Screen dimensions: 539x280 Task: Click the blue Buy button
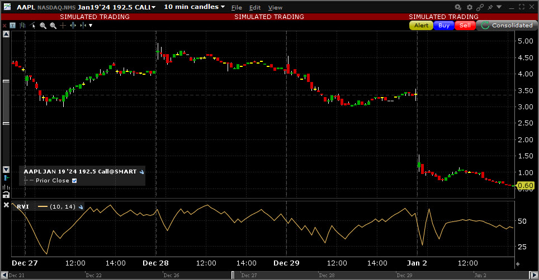click(x=444, y=25)
